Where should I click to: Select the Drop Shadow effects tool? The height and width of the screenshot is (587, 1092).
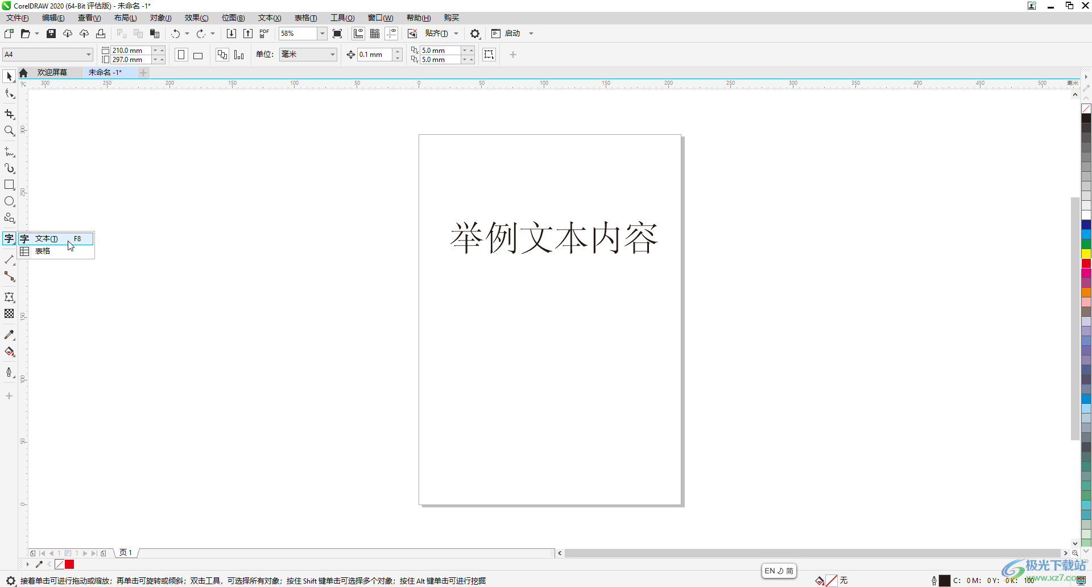[9, 297]
